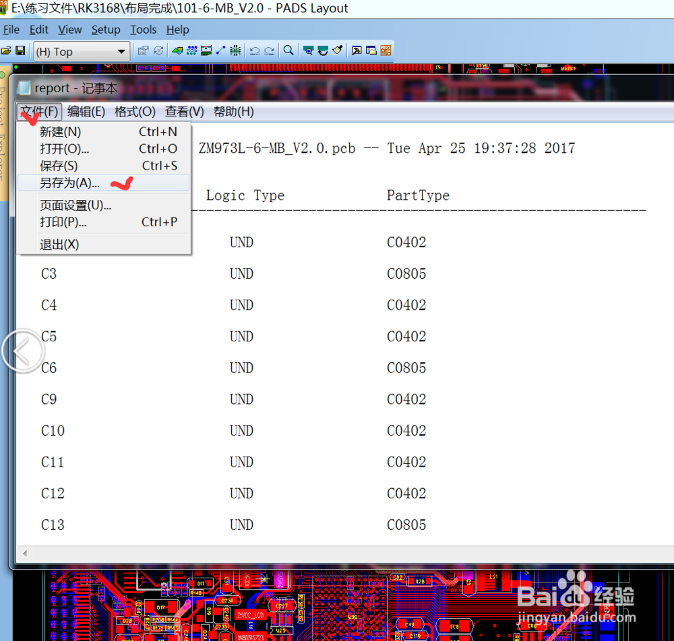Click the Logic Type column header text
Viewport: 674px width, 641px height.
coord(245,195)
